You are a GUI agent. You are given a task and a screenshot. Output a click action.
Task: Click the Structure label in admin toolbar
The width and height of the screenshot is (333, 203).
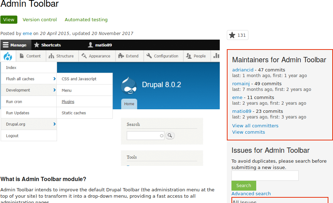(65, 56)
